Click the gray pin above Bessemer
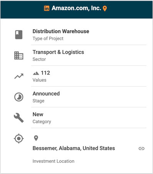153x174 pixels. (36, 138)
